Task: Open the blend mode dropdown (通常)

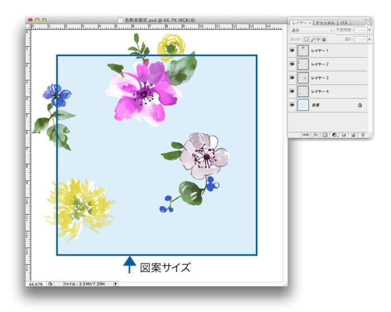Action: click(312, 30)
